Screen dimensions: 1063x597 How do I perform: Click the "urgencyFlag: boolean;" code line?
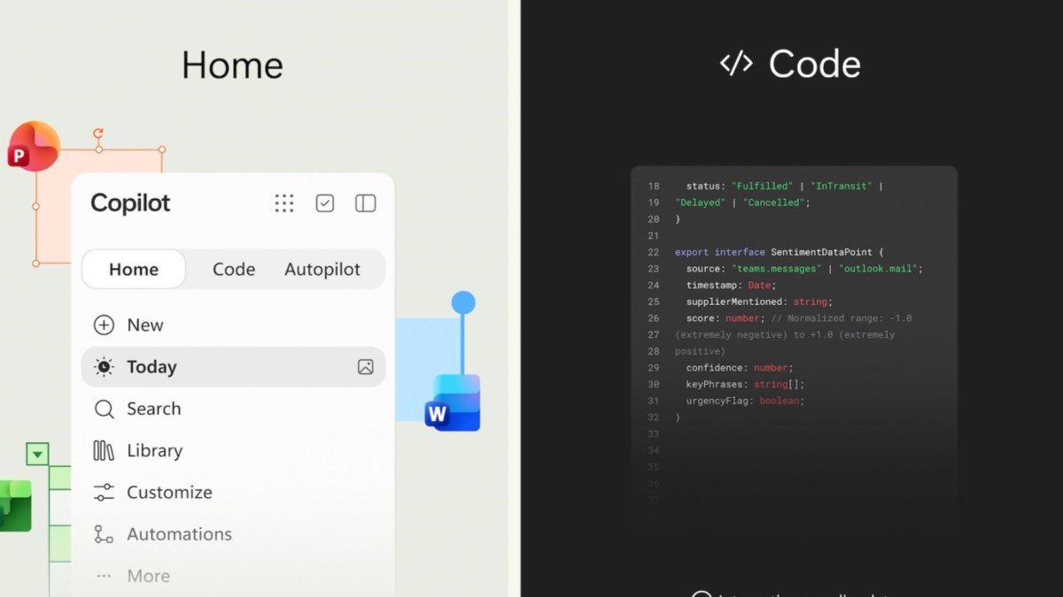tap(744, 401)
